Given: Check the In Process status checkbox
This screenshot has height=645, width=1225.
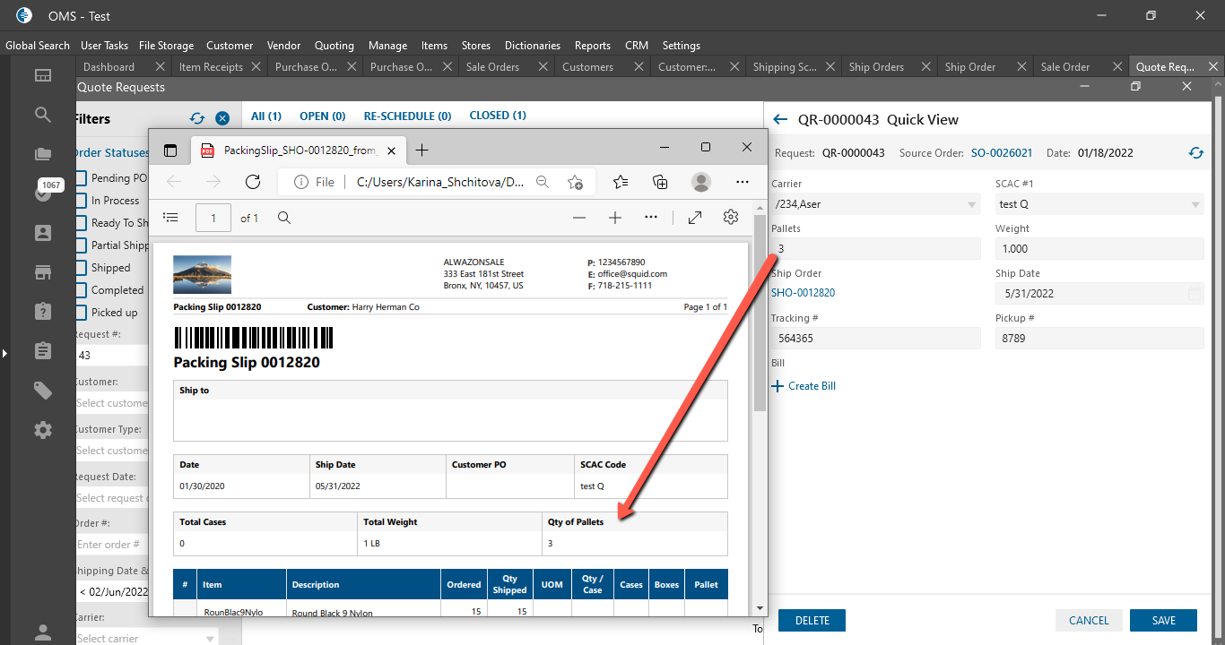Looking at the screenshot, I should point(82,201).
